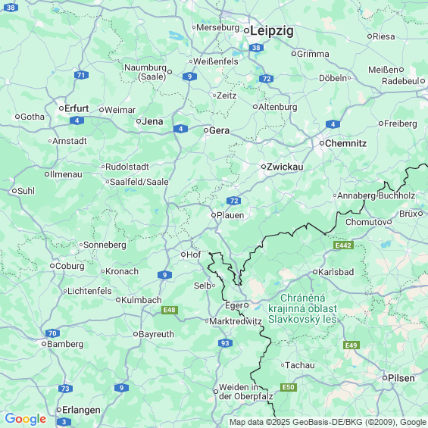Click the Zwickau city label
Screen dimensions: 428x428
click(285, 167)
